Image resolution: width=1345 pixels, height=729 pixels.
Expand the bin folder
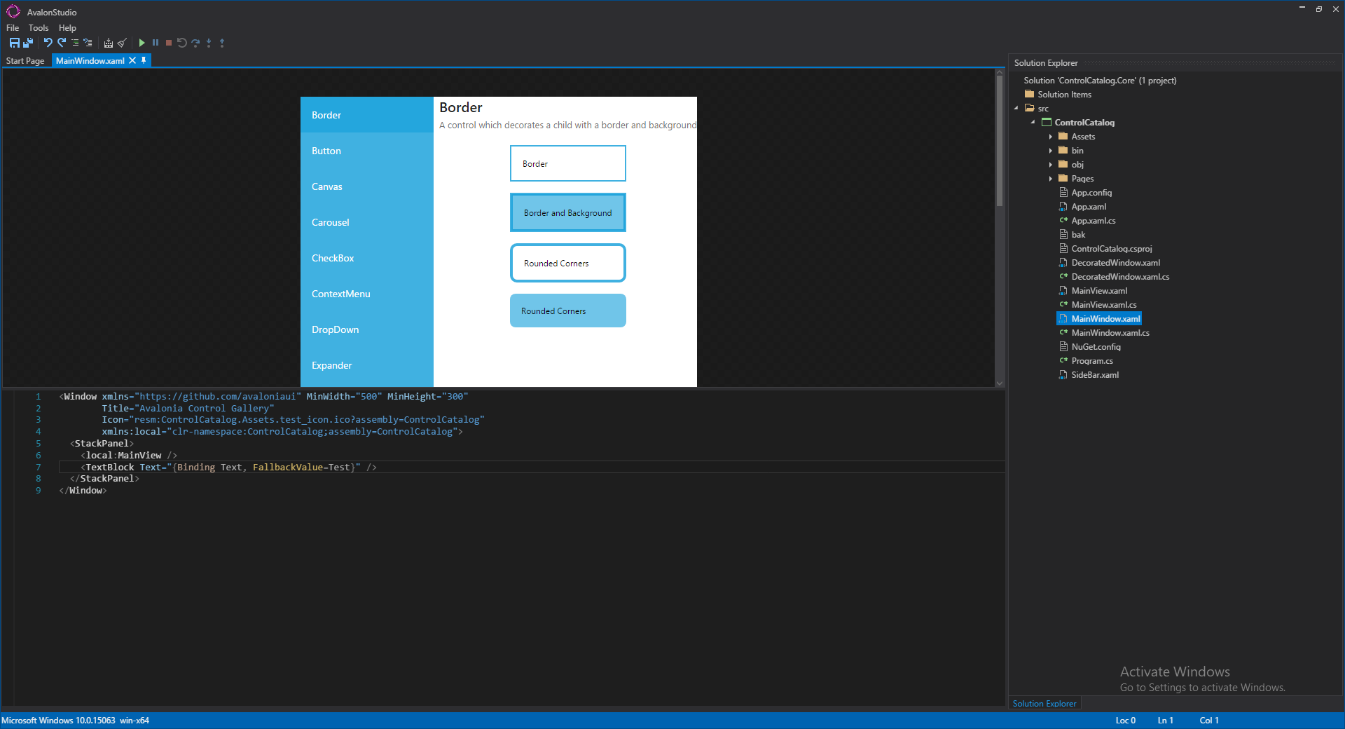pos(1051,151)
